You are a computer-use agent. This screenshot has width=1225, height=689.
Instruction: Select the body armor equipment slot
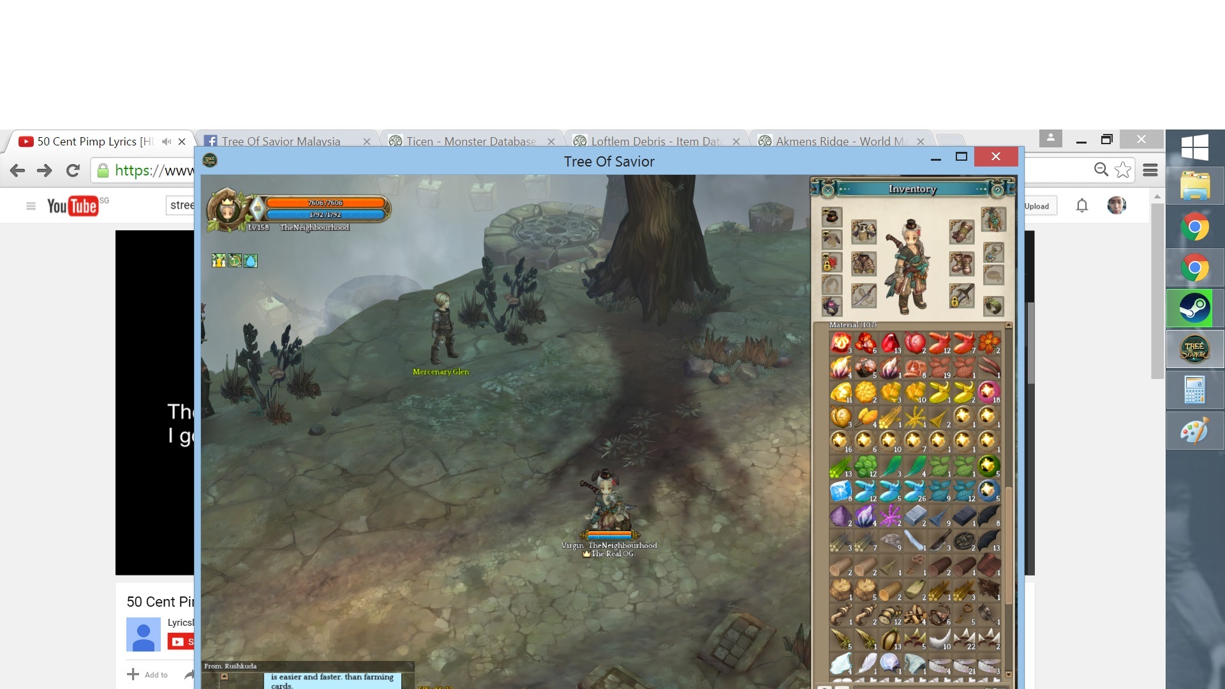pyautogui.click(x=864, y=232)
